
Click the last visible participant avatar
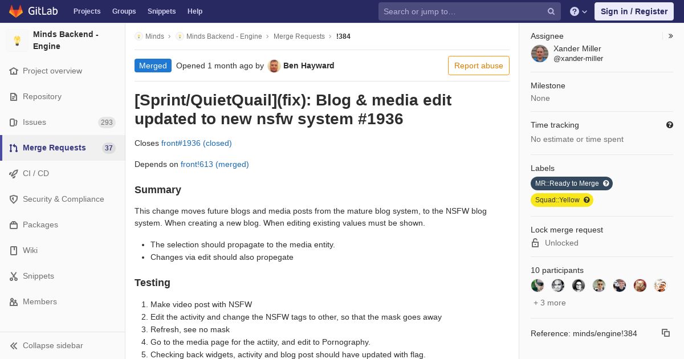(x=661, y=285)
